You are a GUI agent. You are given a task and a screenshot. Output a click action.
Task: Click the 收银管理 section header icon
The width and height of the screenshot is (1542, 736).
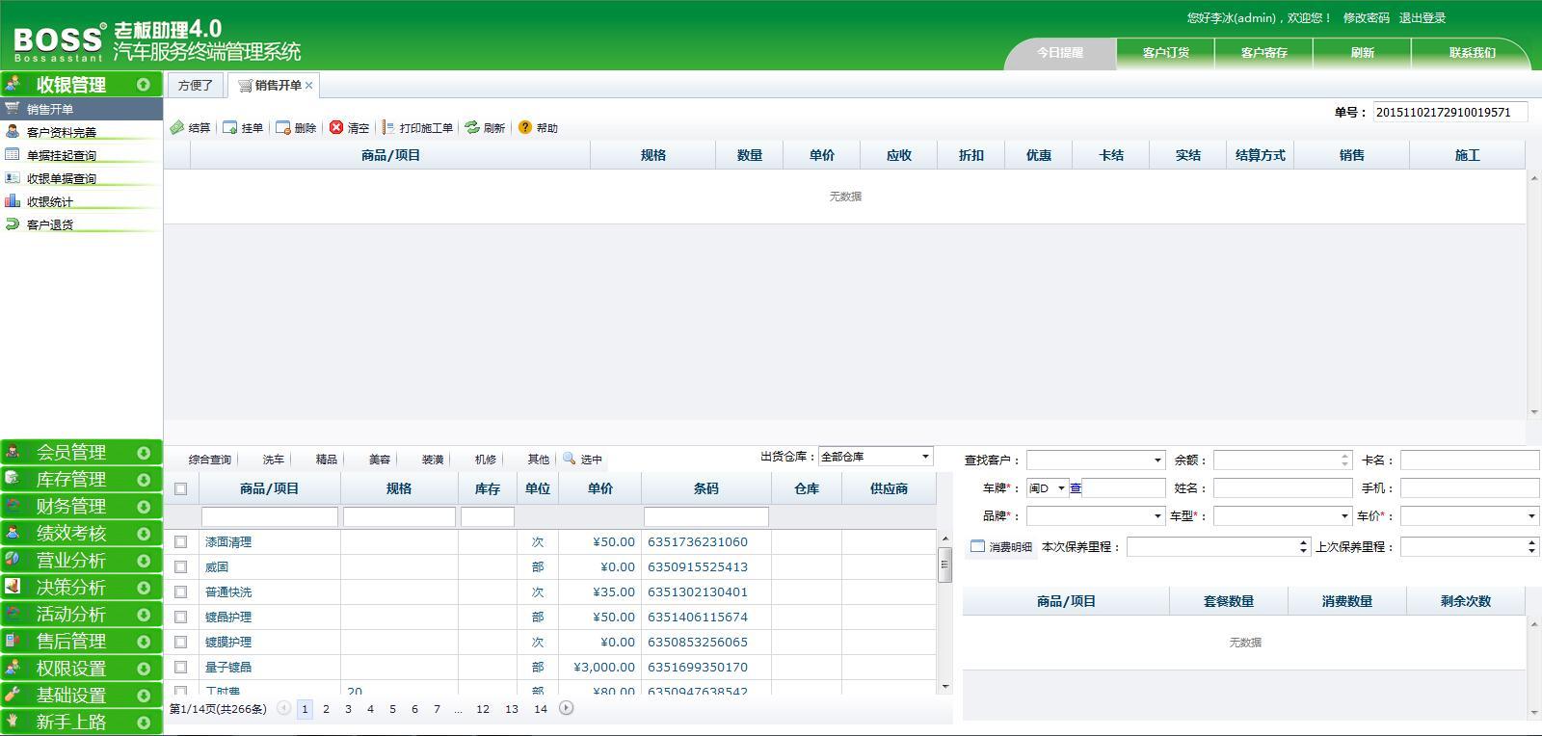(x=13, y=85)
